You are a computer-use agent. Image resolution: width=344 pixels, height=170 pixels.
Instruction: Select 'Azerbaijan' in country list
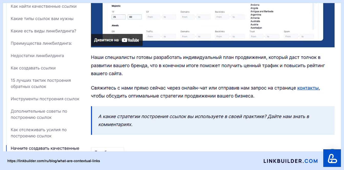256,28
